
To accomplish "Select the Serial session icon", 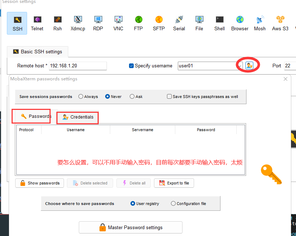I will click(179, 23).
